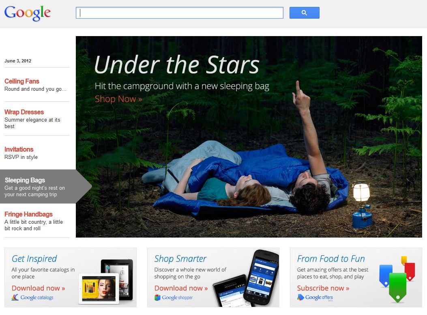The width and height of the screenshot is (427, 315).
Task: Click Download now under Shop Smarter
Action: point(181,288)
